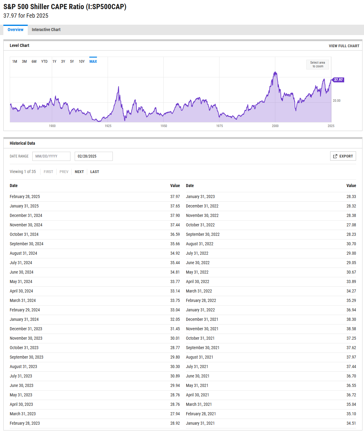Viewport: 364px width, 432px height.
Task: Click December 31, 2021 date cell
Action: point(202,320)
